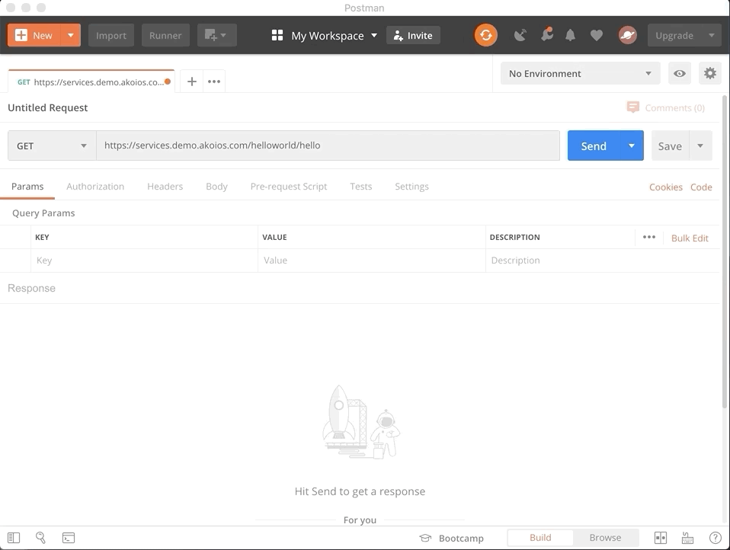This screenshot has width=730, height=550.
Task: Open the new window icon dropdown
Action: pos(217,35)
